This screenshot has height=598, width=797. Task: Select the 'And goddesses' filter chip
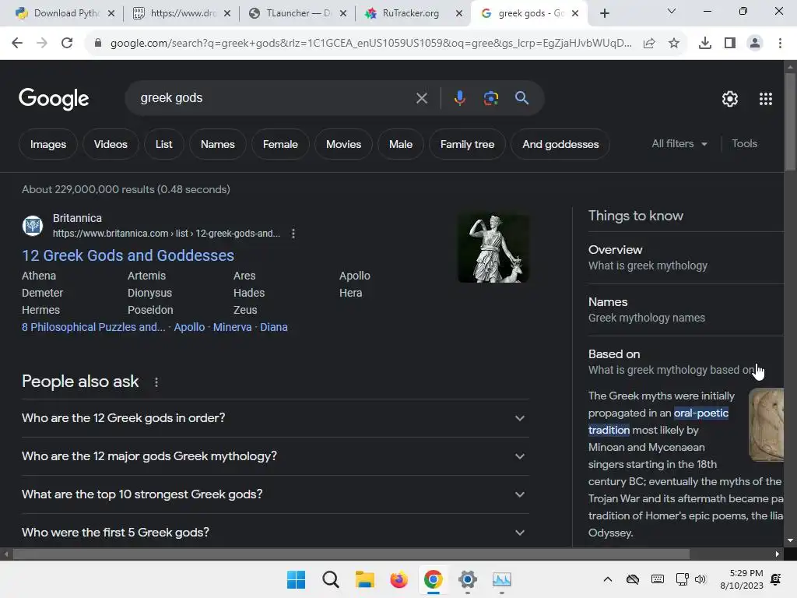560,144
